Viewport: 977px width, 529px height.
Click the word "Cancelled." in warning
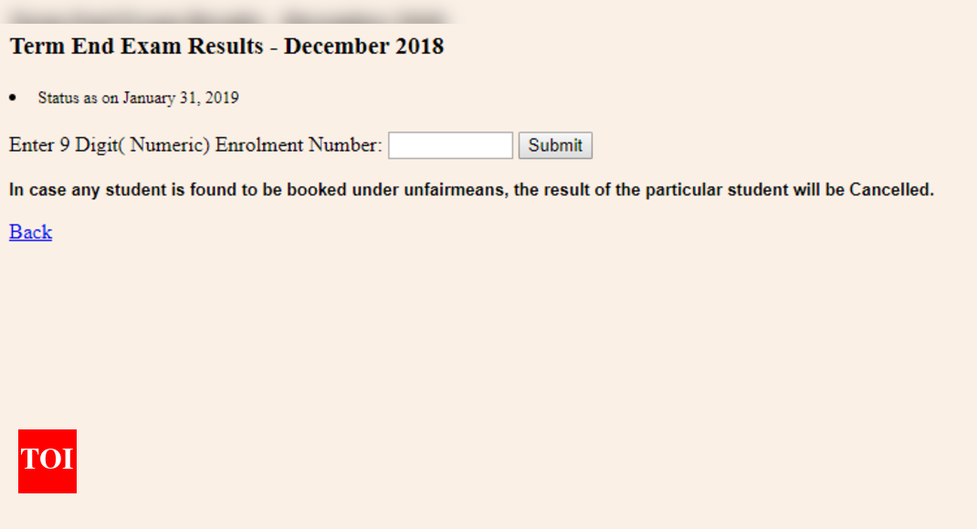tap(891, 190)
